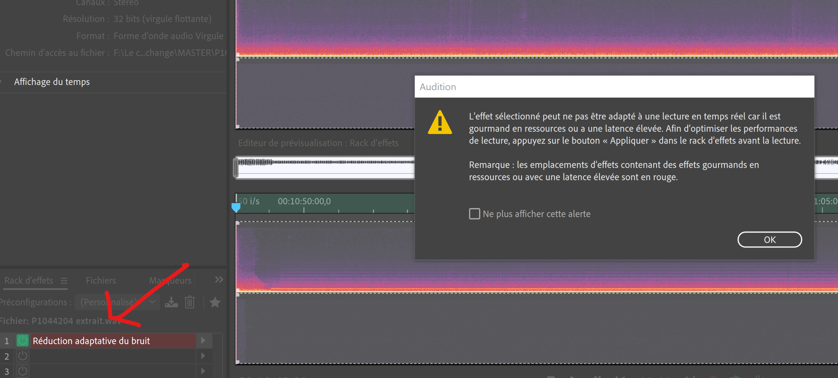Click the blue playhead marker

click(236, 207)
